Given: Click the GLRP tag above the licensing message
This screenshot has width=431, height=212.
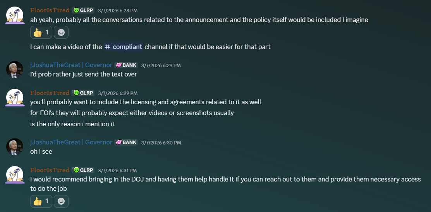Looking at the screenshot, I should pos(83,93).
